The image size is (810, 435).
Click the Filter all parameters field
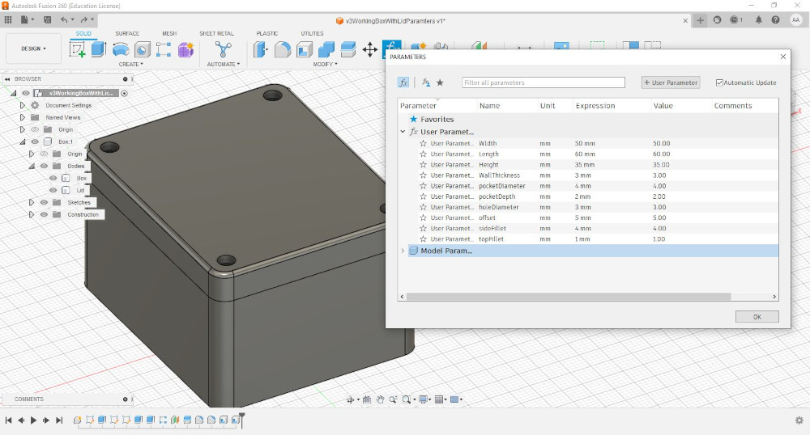pyautogui.click(x=543, y=82)
